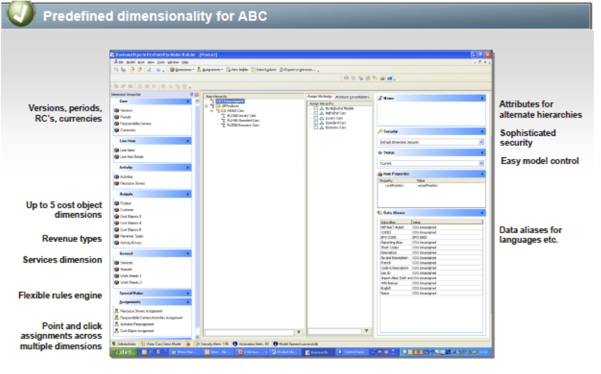Image resolution: width=601 pixels, height=374 pixels.
Task: Launch View Builder from toolbar
Action: (237, 70)
